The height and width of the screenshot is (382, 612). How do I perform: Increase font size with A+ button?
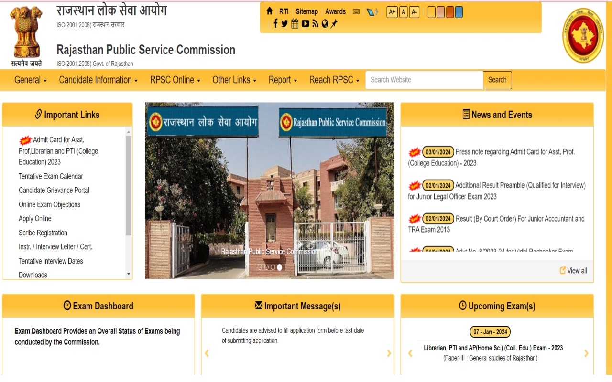pyautogui.click(x=392, y=12)
